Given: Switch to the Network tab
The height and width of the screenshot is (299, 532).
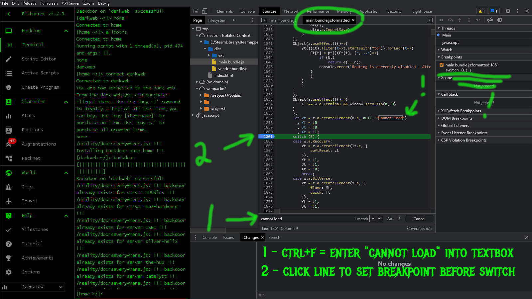Looking at the screenshot, I should tap(292, 11).
